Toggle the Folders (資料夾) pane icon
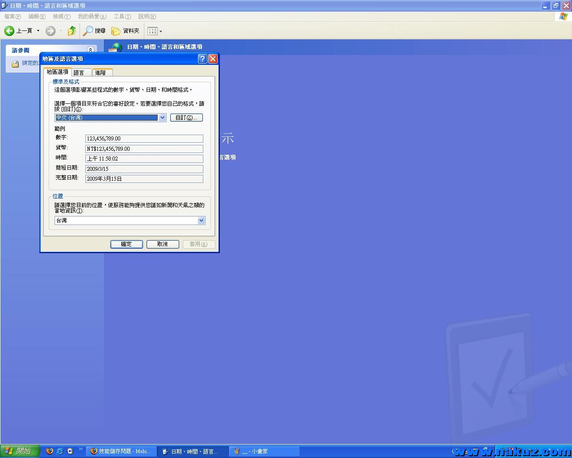This screenshot has width=572, height=458. [116, 31]
